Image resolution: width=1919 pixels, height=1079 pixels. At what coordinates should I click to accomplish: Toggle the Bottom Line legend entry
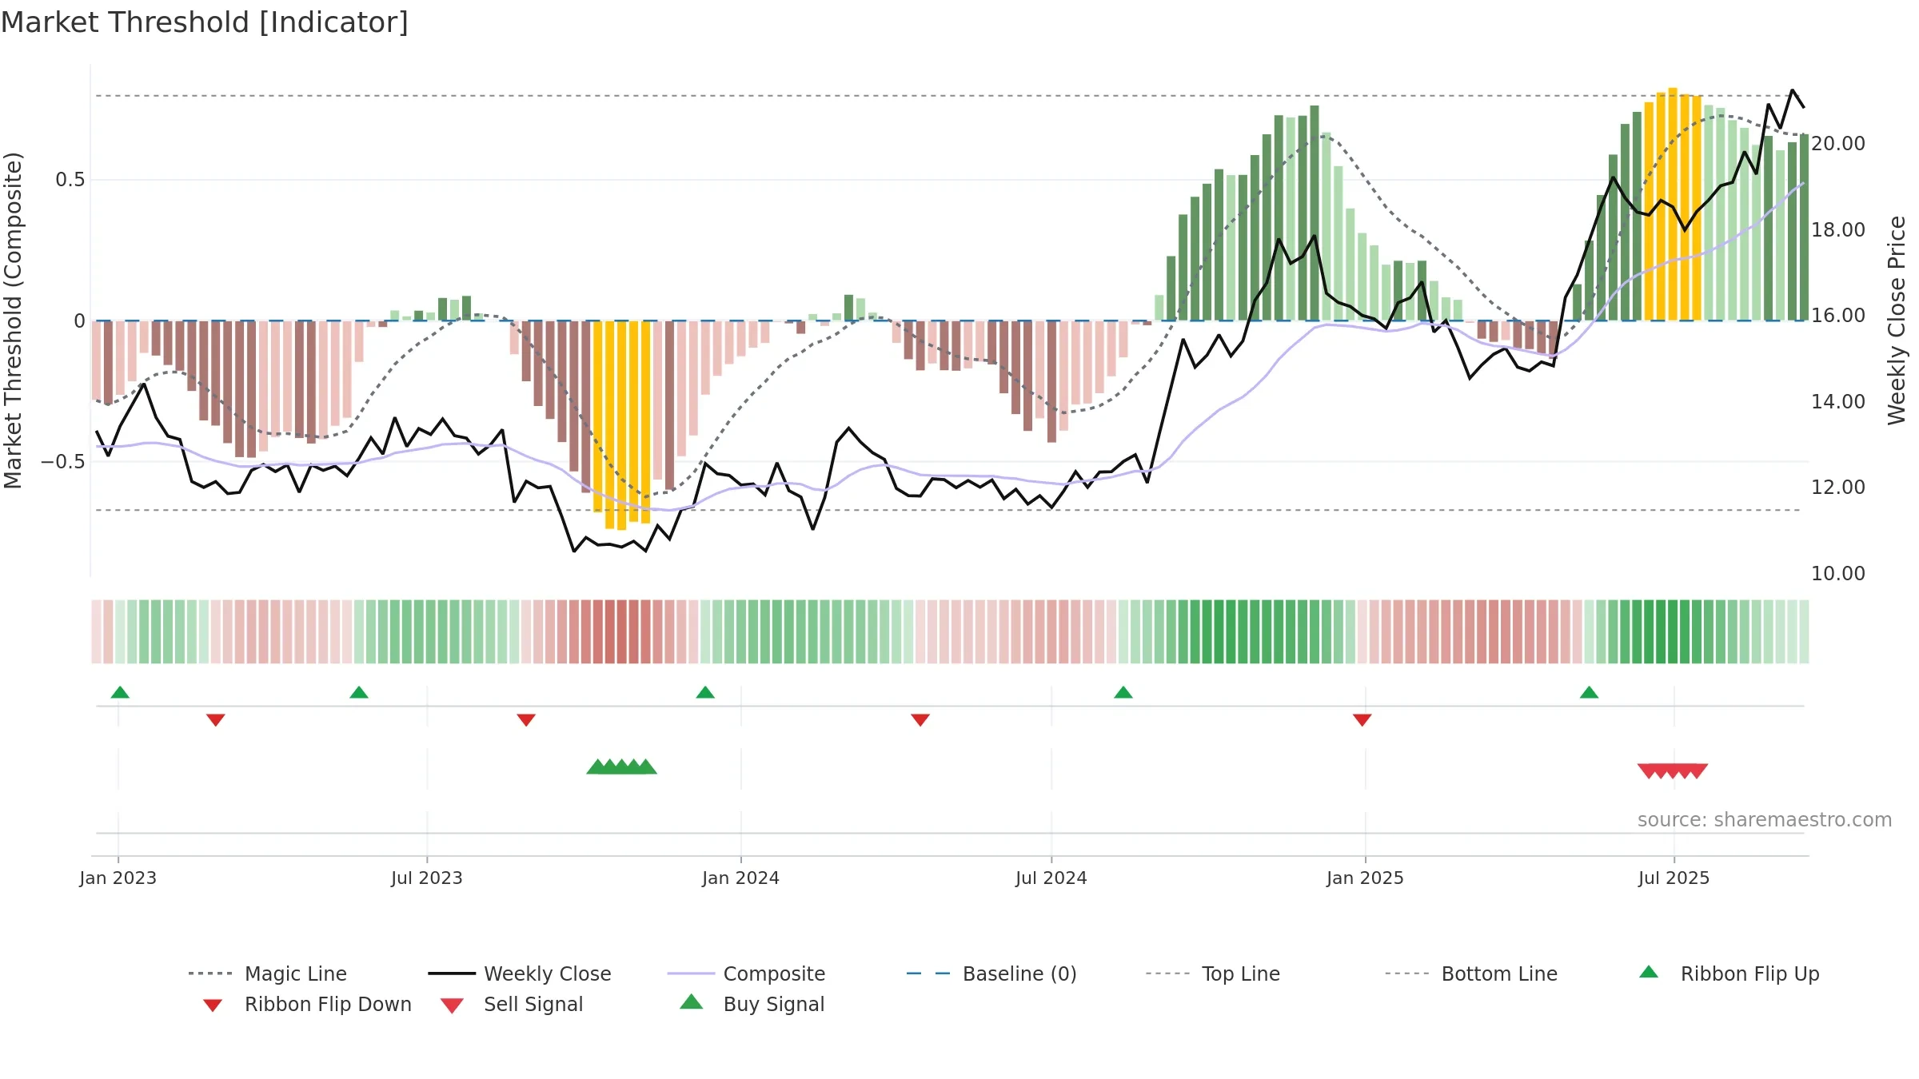(1471, 973)
